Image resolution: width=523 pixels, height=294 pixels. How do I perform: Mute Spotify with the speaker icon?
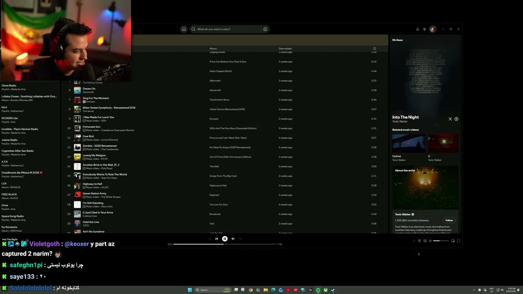tap(430, 241)
